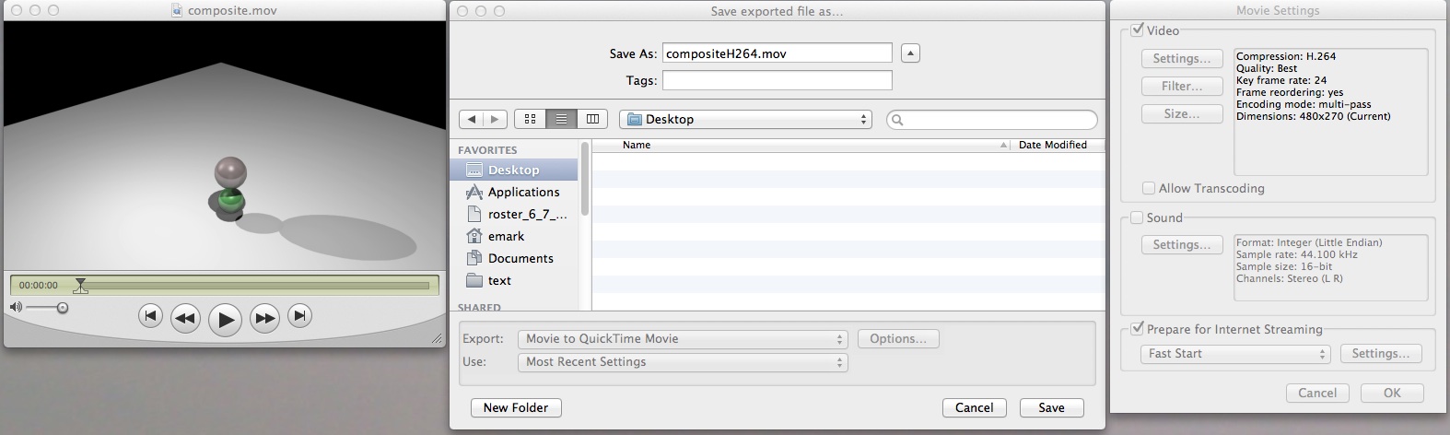
Task: Switch save dialog to column view
Action: [592, 119]
